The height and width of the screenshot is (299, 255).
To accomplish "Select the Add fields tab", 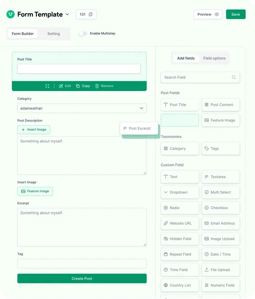I will click(186, 58).
